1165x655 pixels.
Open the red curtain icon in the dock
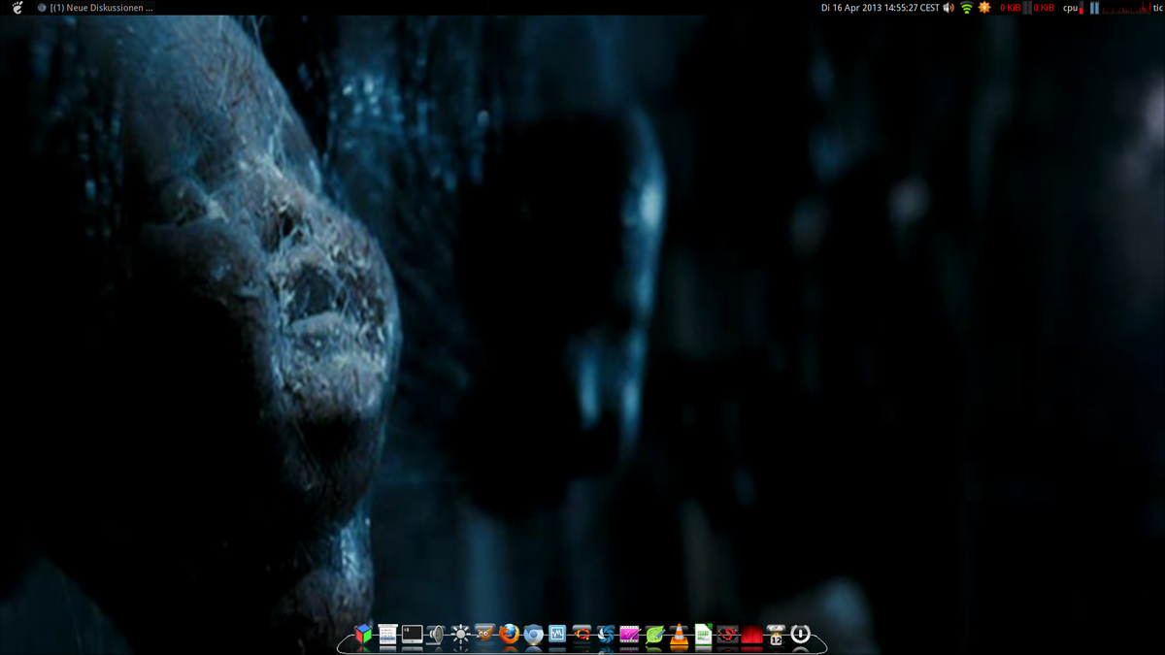coord(752,635)
